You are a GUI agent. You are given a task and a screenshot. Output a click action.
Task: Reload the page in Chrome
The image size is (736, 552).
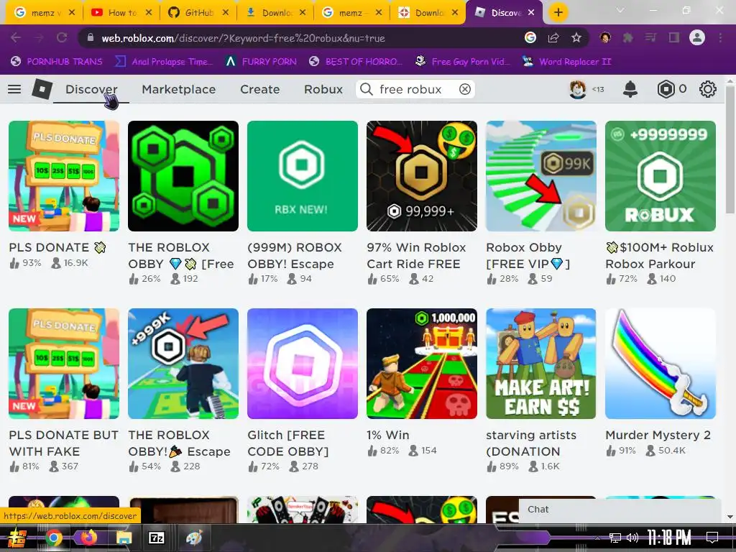coord(62,38)
